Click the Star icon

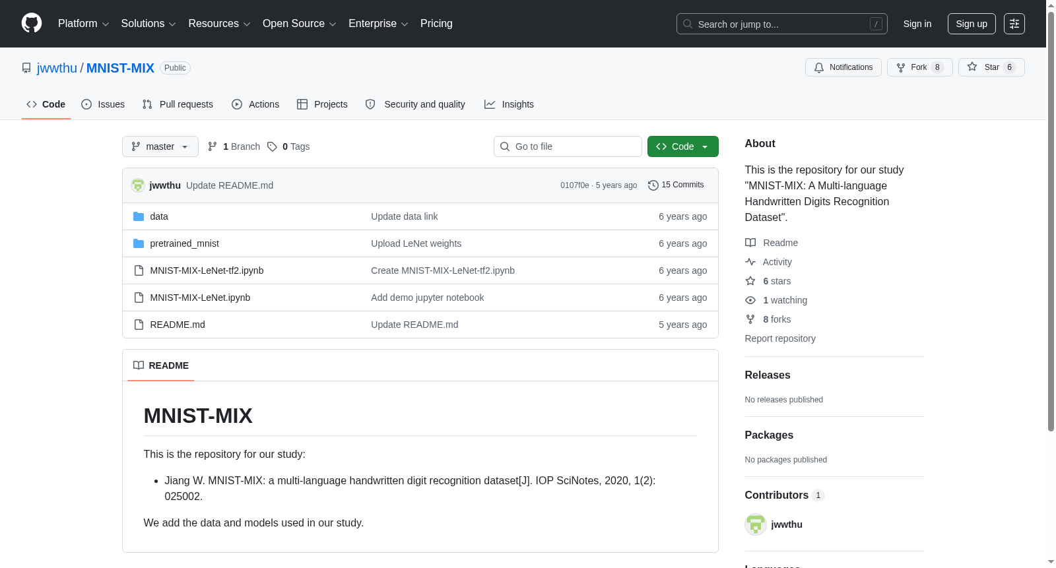[x=972, y=67]
